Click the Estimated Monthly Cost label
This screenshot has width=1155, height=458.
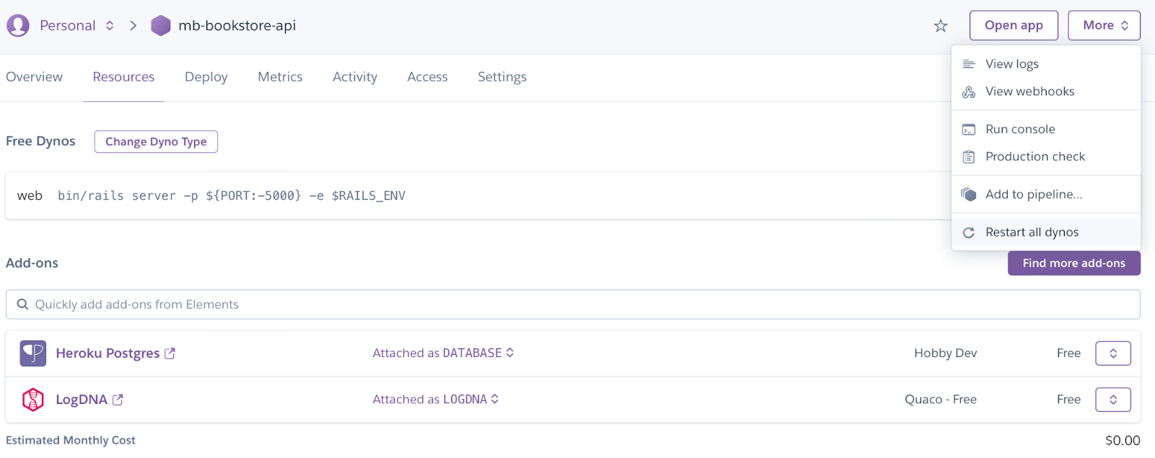[71, 440]
